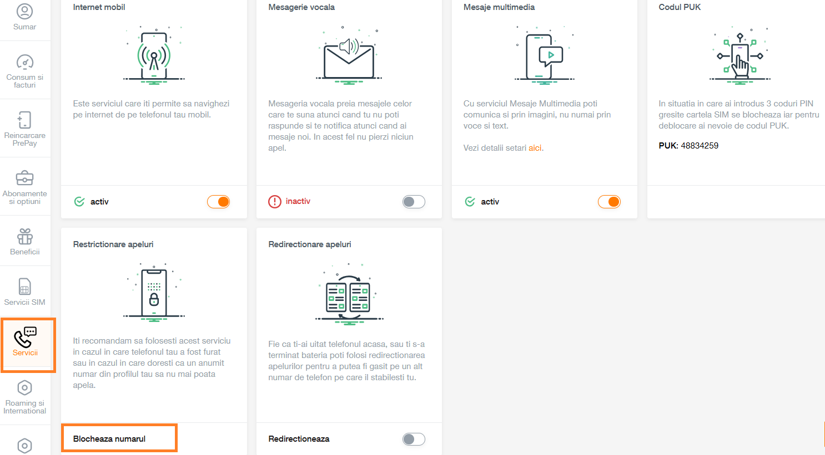The height and width of the screenshot is (455, 825).
Task: Follow the orange 'aici' settings link
Action: click(535, 148)
